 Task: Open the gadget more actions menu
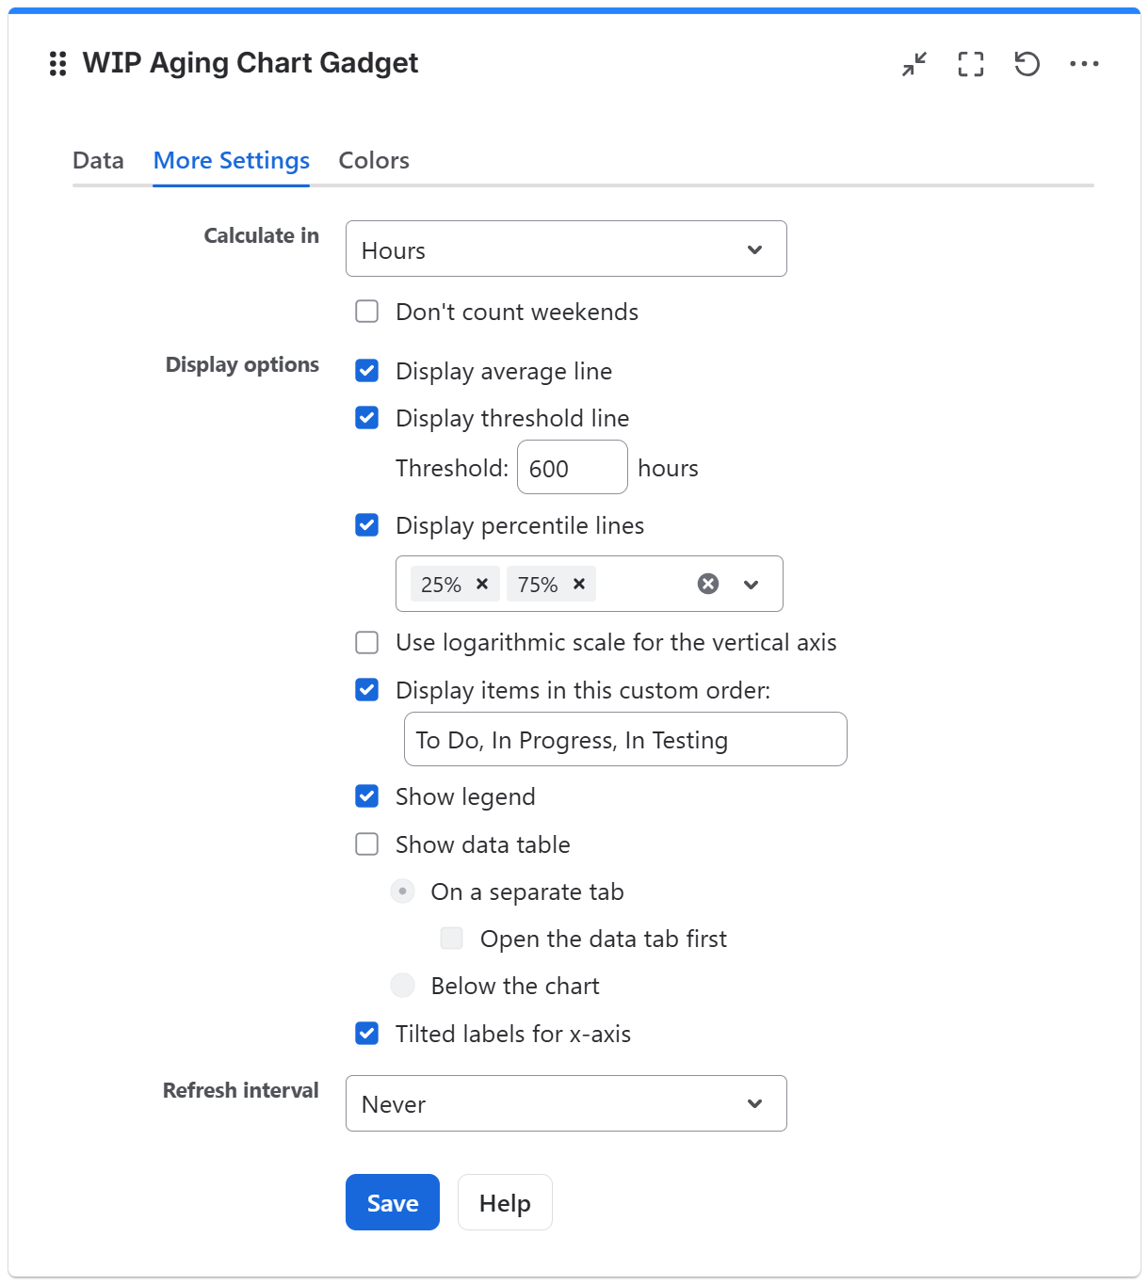pyautogui.click(x=1084, y=64)
